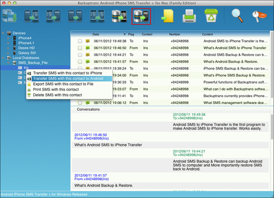Click conversation timestamp 2012/06/11 19:46:50
274x198 pixels.
(90, 135)
